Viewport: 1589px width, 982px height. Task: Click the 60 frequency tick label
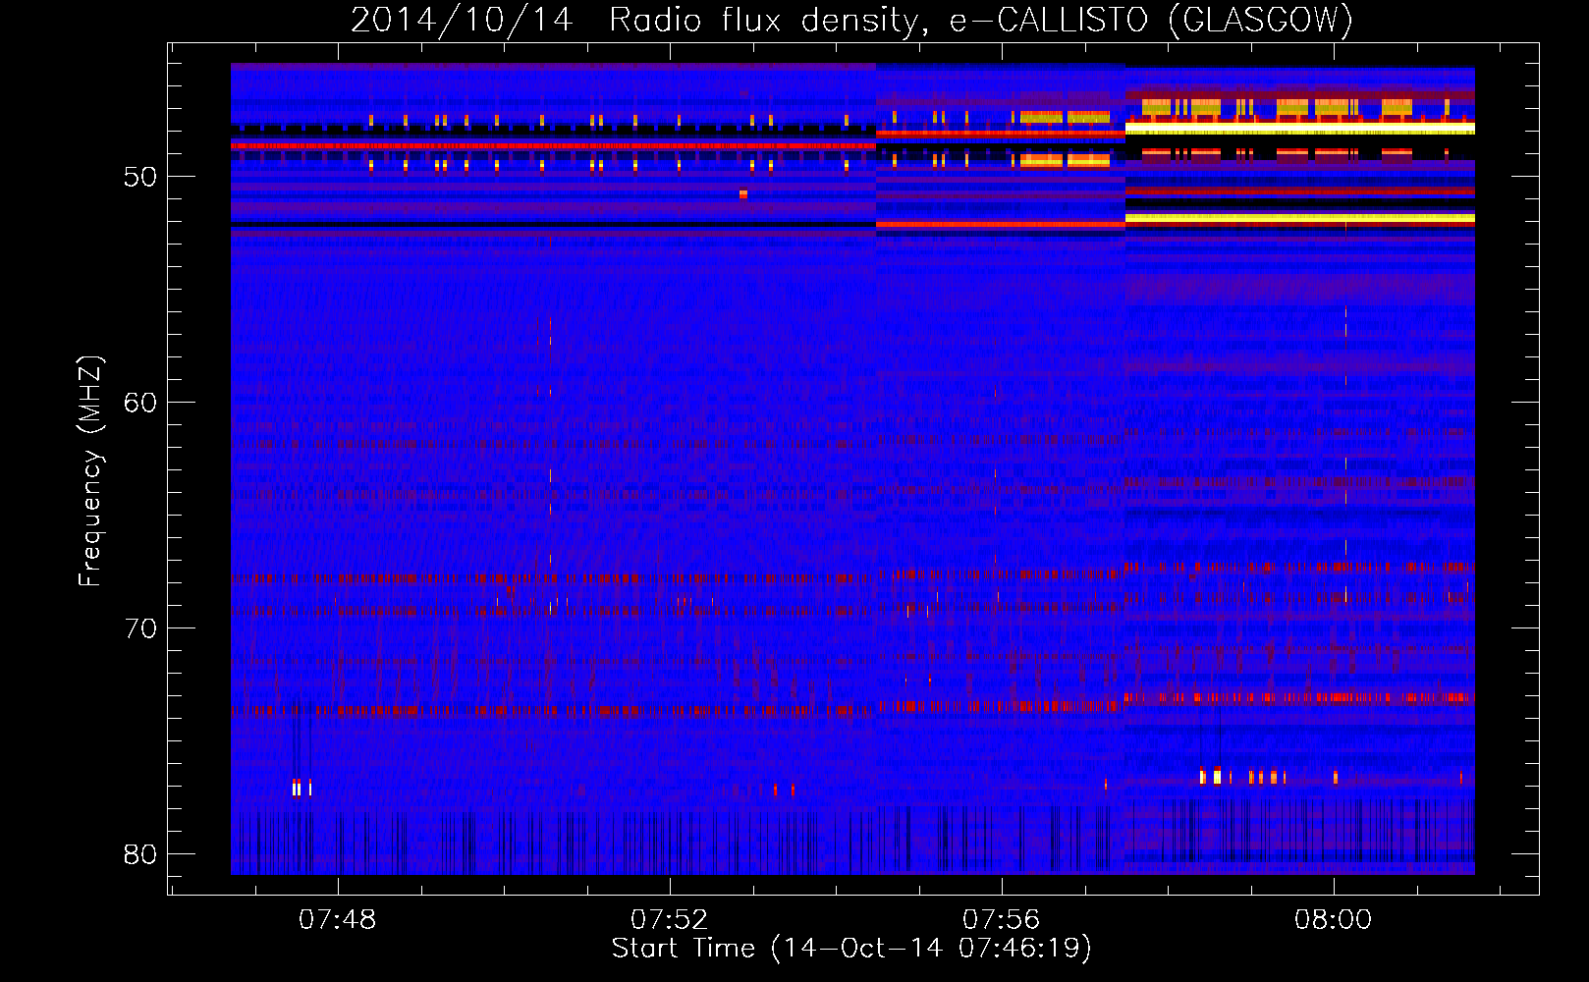click(x=140, y=403)
